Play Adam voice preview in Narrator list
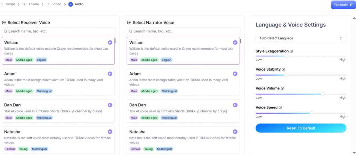This screenshot has height=155, width=356. [x=235, y=74]
